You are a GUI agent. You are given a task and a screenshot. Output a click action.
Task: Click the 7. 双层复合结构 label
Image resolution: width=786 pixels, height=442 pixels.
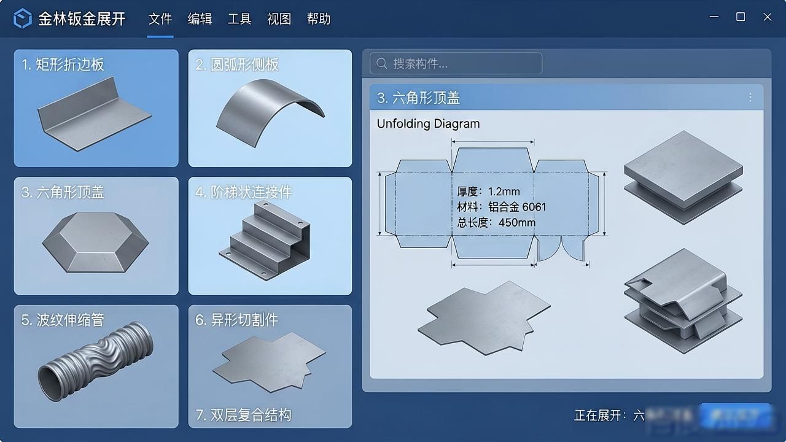tap(243, 415)
